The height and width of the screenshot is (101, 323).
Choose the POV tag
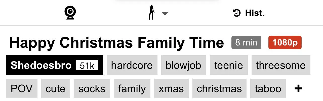[22, 89]
